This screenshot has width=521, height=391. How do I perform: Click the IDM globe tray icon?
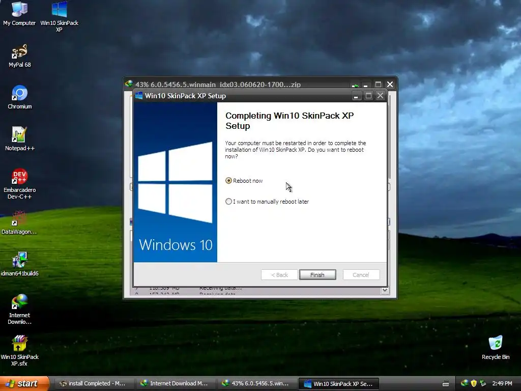coord(465,383)
